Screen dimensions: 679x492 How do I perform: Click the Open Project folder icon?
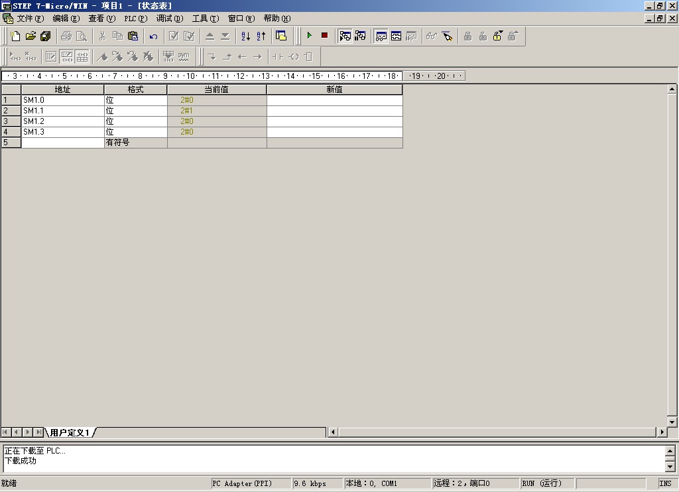coord(31,36)
